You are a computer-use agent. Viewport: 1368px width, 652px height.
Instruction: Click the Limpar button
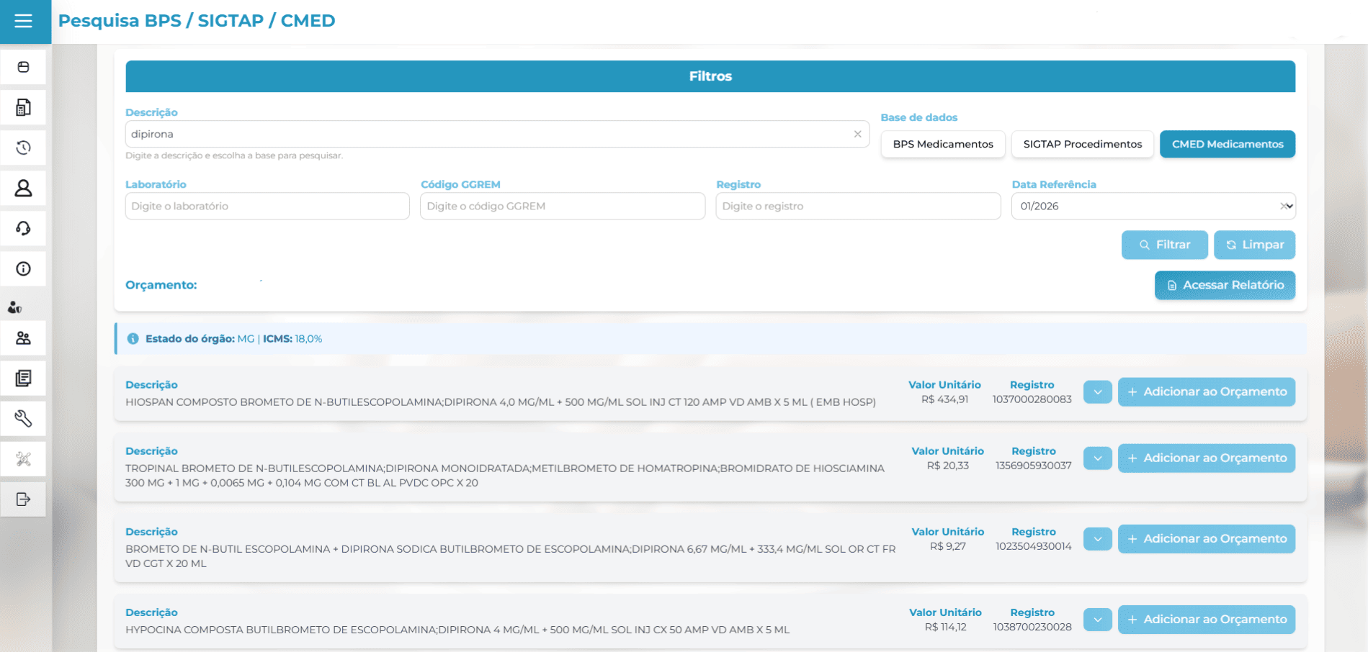[x=1254, y=245]
